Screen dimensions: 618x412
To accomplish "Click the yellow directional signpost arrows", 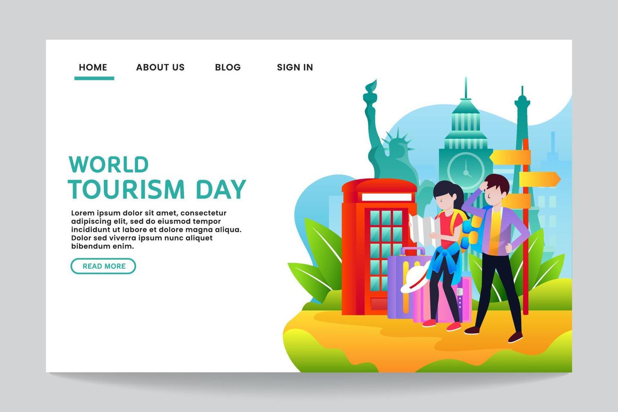I will click(x=525, y=179).
